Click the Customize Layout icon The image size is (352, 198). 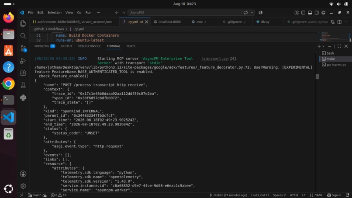coord(297,13)
